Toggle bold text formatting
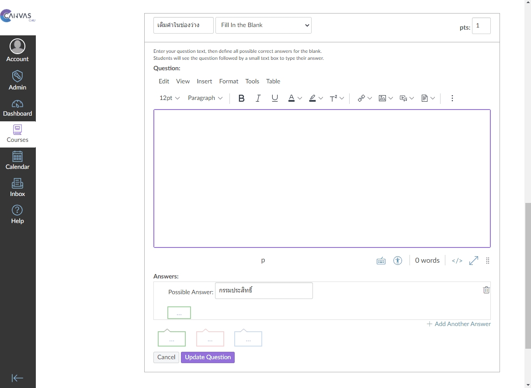The width and height of the screenshot is (531, 388). tap(241, 98)
